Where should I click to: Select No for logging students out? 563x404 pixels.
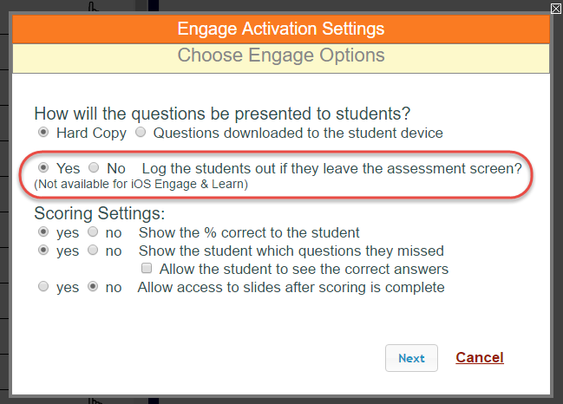coord(94,167)
